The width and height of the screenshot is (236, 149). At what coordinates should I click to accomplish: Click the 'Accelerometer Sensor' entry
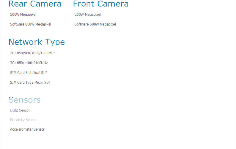(27, 129)
